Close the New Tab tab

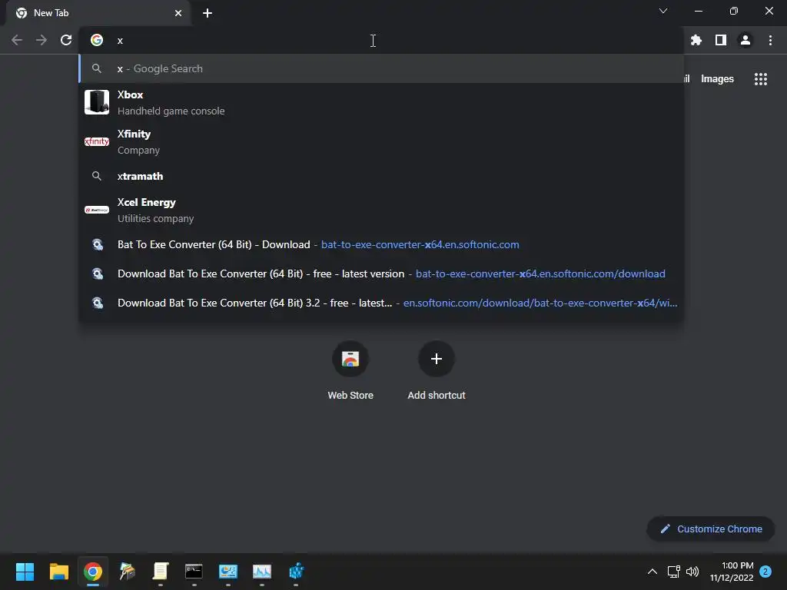click(x=178, y=13)
